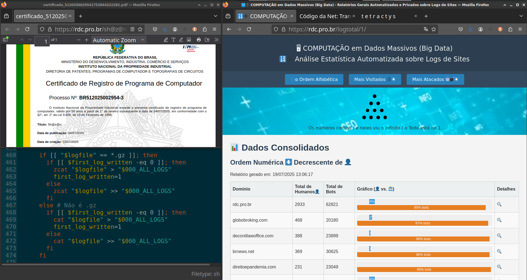Click the PDF page number input field
The width and height of the screenshot is (527, 280).
pos(42,41)
